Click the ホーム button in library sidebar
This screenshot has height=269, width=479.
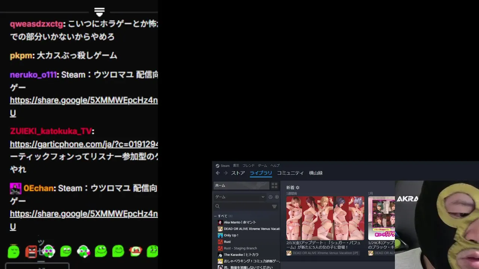(241, 185)
